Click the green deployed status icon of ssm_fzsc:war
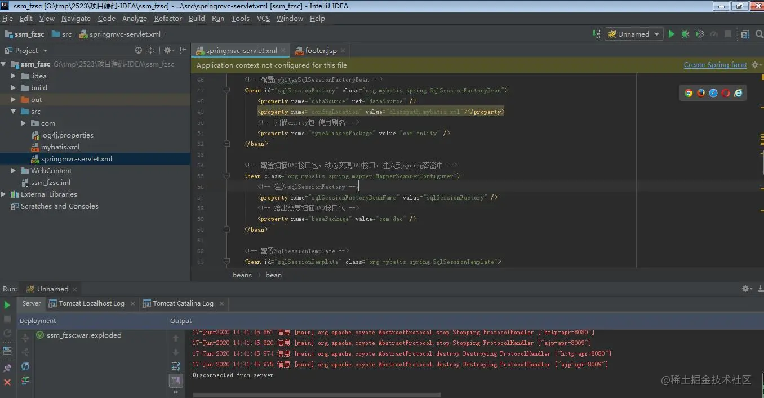 (39, 335)
